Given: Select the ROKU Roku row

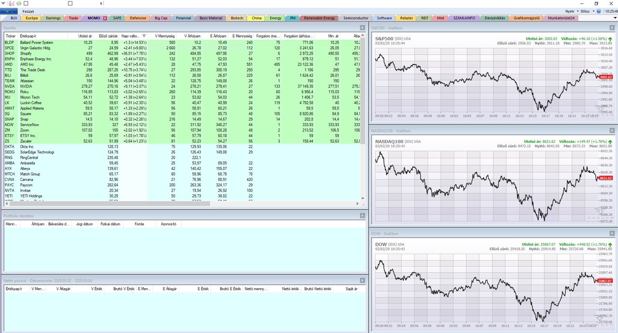Looking at the screenshot, I should (183, 92).
